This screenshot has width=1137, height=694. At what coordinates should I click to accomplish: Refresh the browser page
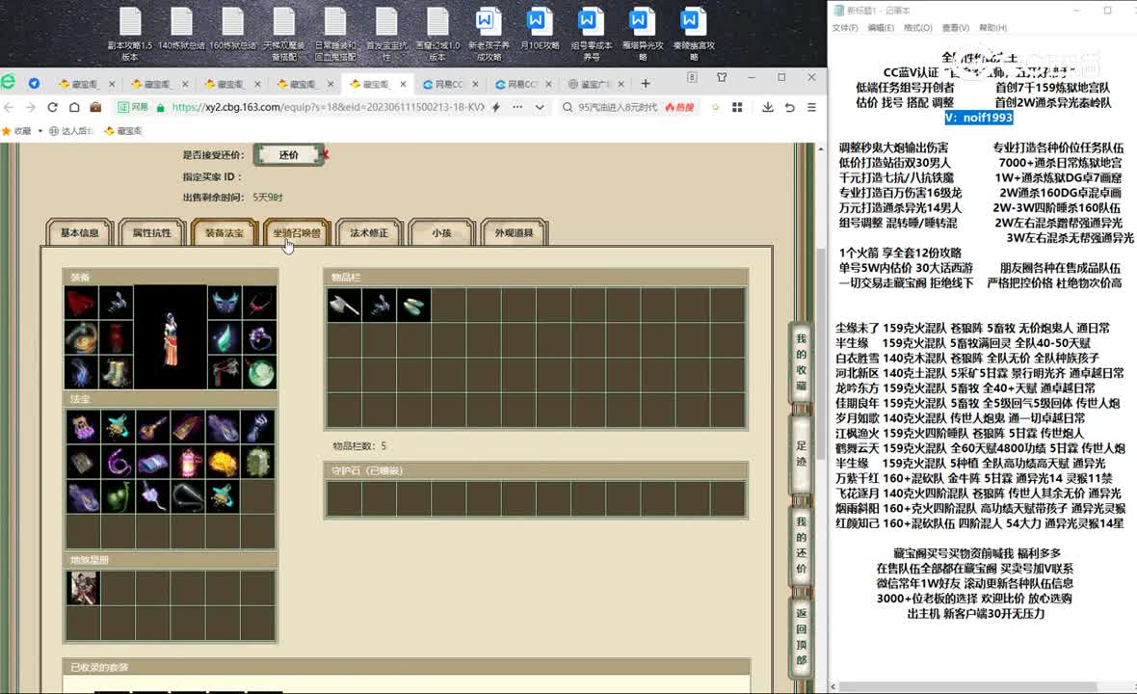coord(52,107)
